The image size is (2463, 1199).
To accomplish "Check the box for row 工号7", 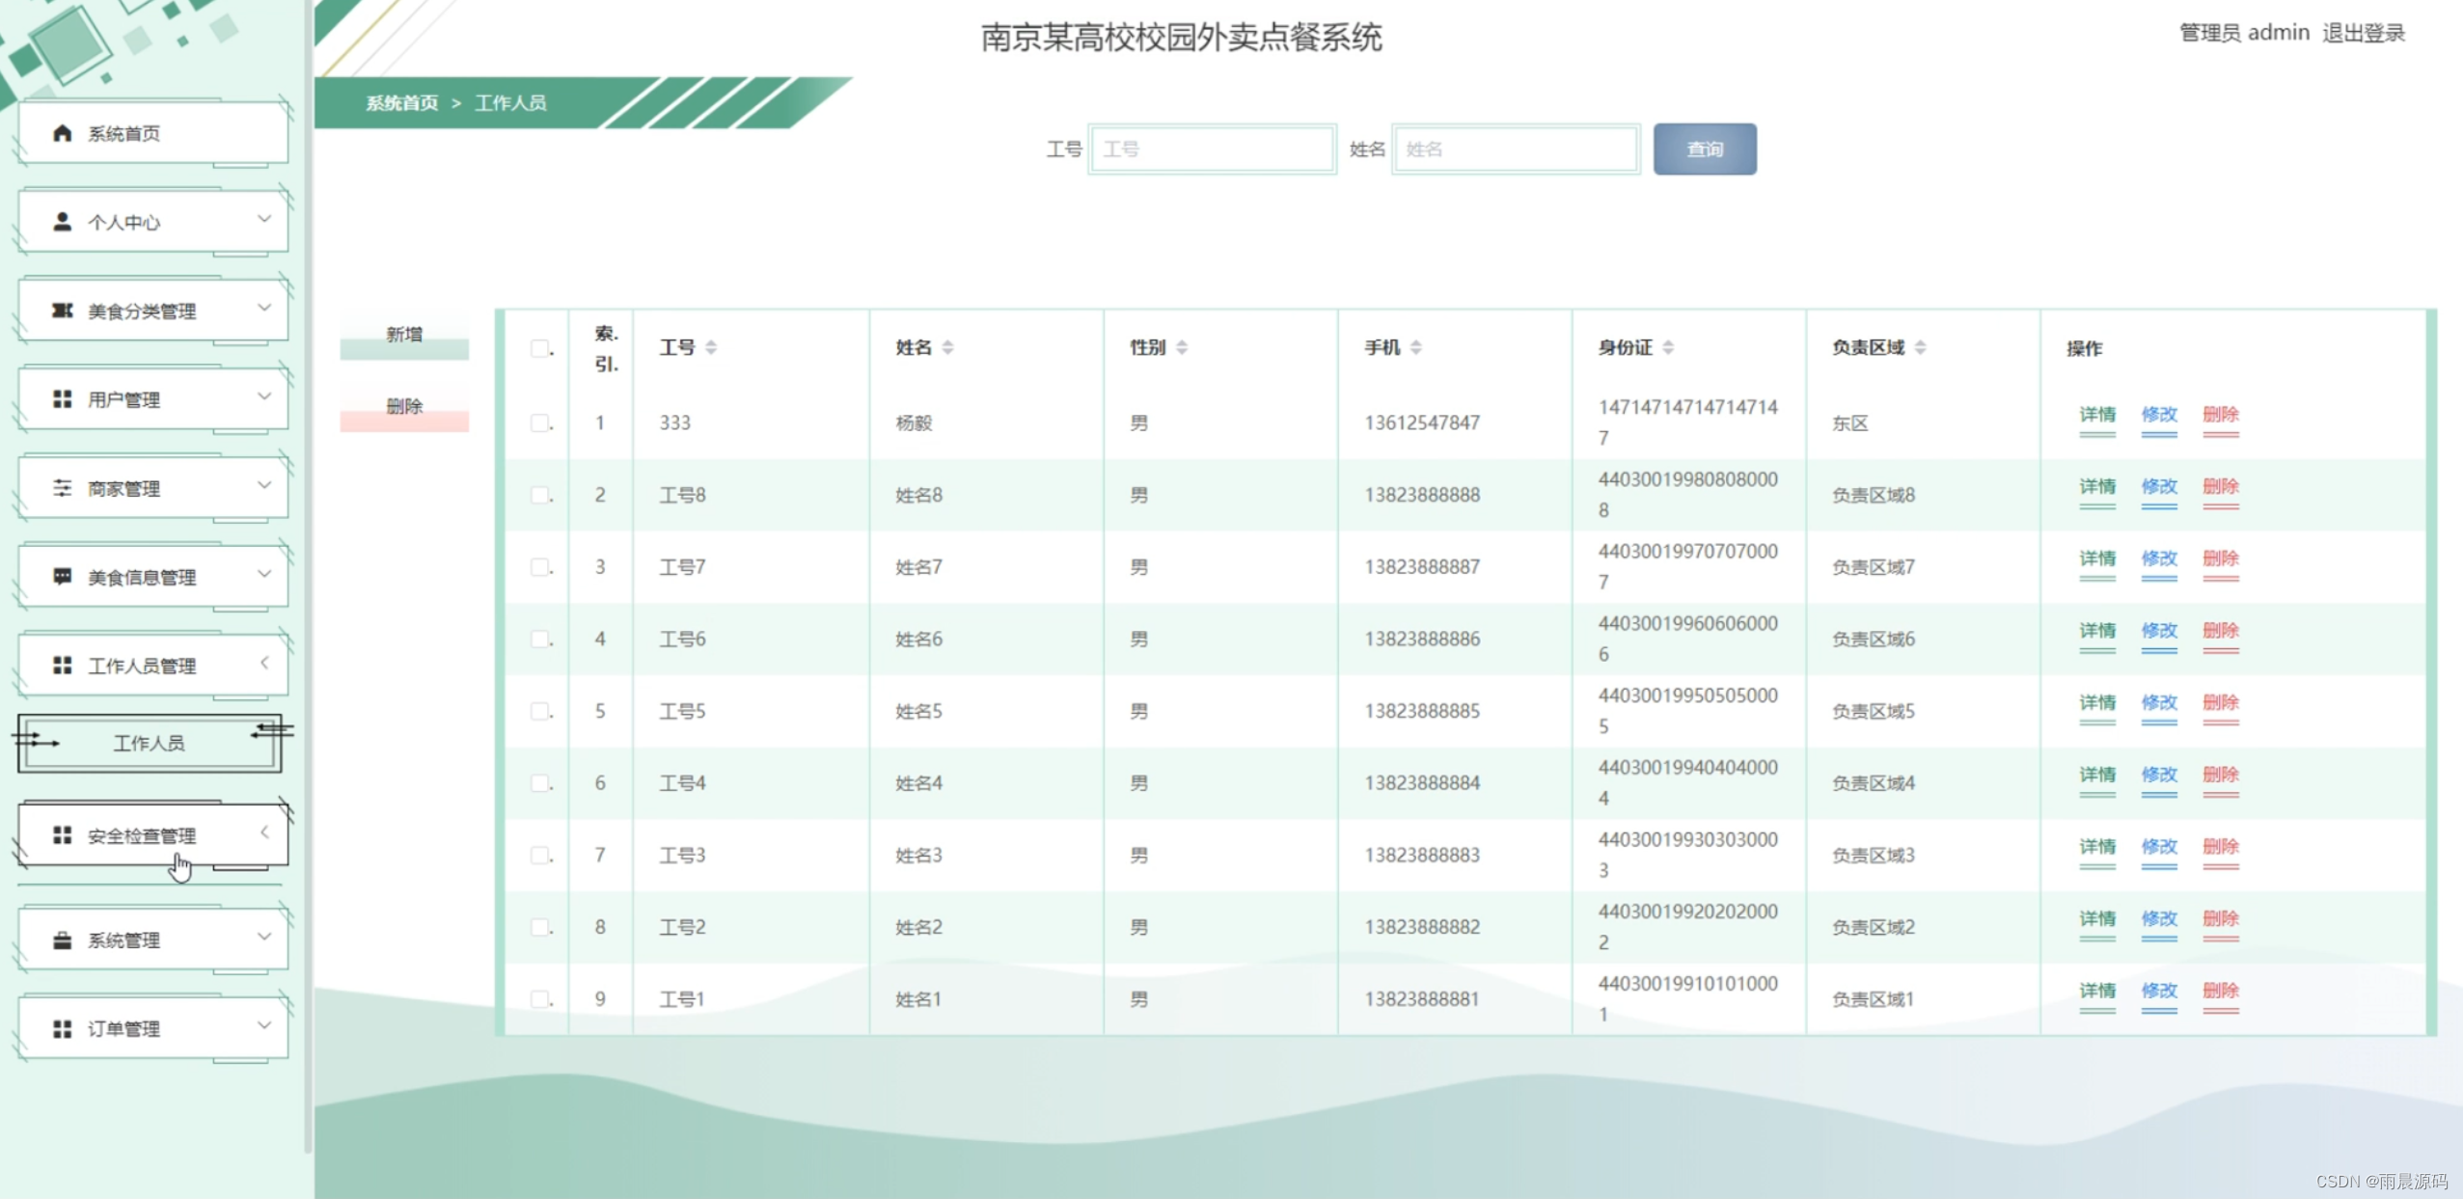I will coord(540,567).
